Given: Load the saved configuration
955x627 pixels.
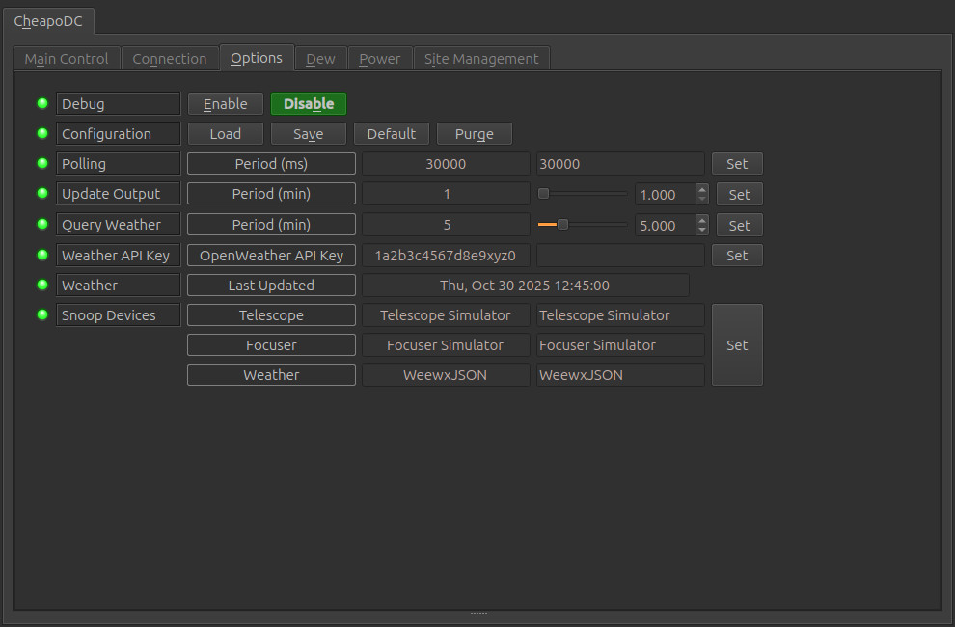Looking at the screenshot, I should tap(225, 133).
